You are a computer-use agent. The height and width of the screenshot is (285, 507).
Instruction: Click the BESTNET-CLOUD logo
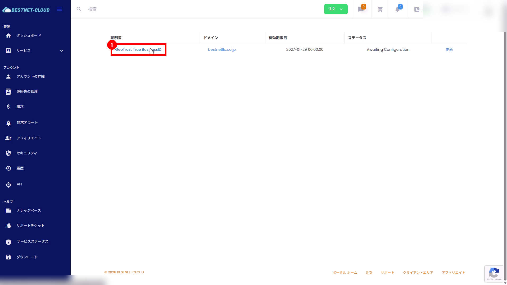point(26,10)
